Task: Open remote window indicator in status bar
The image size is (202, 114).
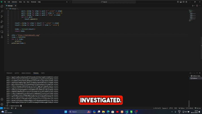Action: [x=1, y=108]
